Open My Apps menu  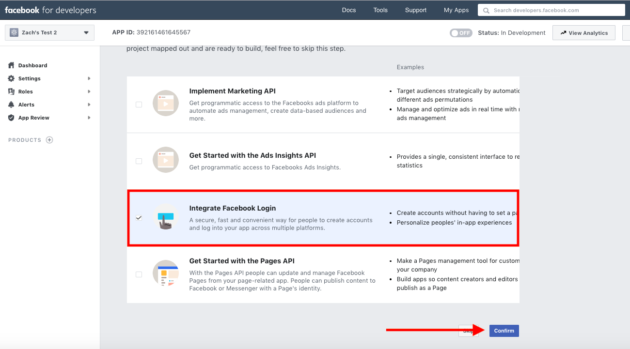pyautogui.click(x=456, y=10)
